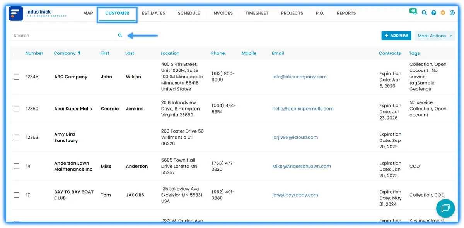Open the user profile icon
The width and height of the screenshot is (464, 228).
pos(452,13)
